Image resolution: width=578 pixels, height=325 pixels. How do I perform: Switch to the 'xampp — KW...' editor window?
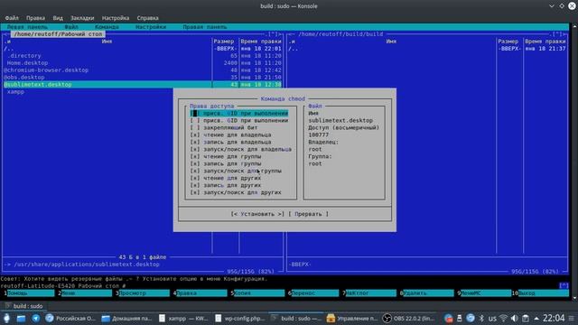(183, 318)
